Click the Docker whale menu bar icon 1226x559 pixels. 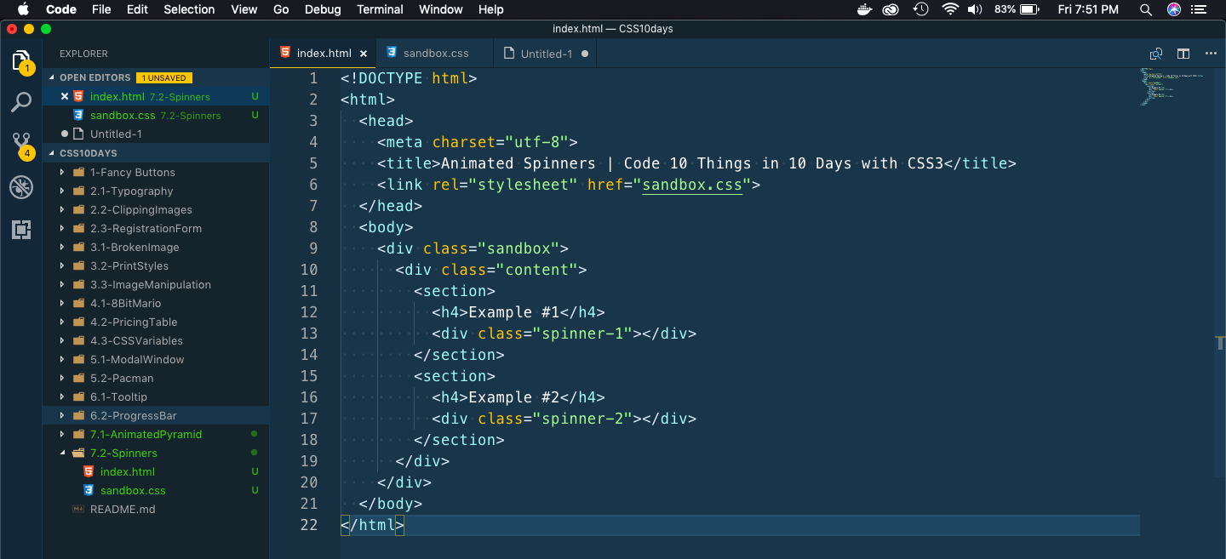(x=864, y=9)
